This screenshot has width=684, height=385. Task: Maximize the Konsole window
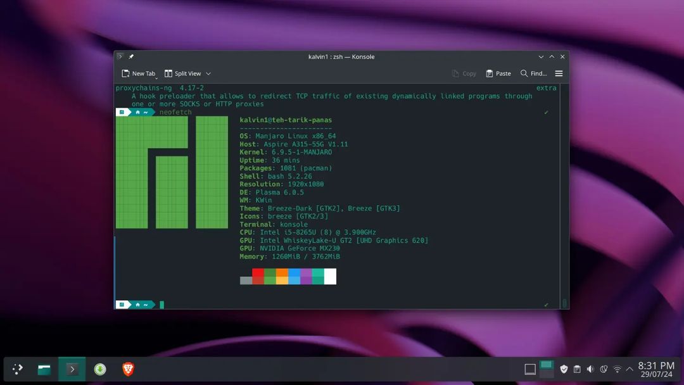tap(552, 57)
